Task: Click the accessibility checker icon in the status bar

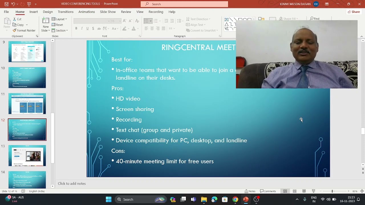Action: click(23, 191)
